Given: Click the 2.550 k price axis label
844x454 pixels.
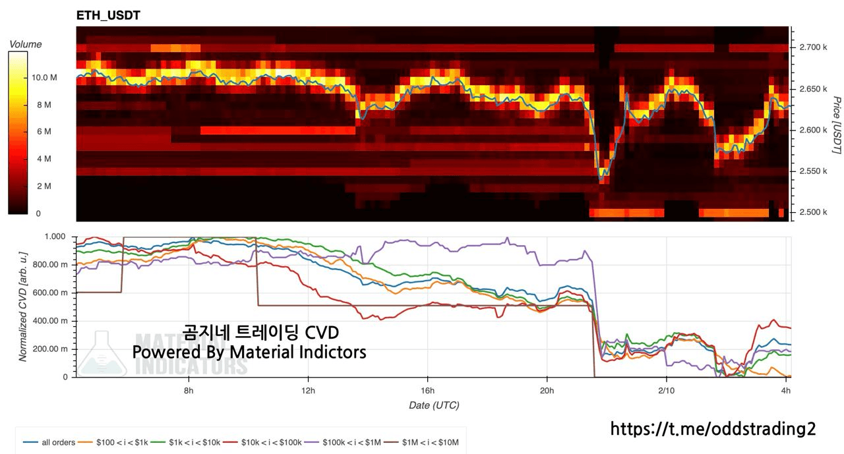Looking at the screenshot, I should click(x=812, y=171).
